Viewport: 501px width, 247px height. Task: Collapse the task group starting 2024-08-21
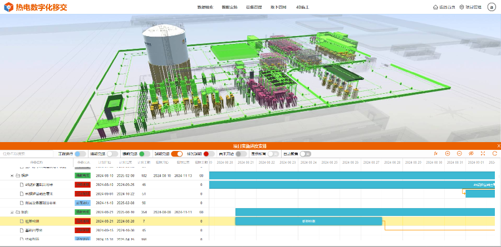(12, 212)
